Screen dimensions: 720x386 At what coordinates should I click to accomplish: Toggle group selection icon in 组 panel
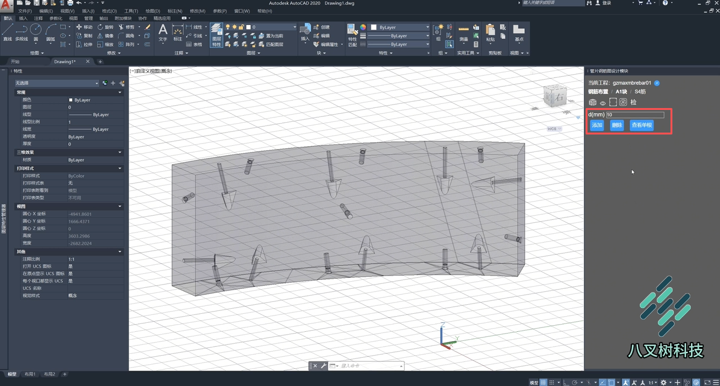click(449, 44)
